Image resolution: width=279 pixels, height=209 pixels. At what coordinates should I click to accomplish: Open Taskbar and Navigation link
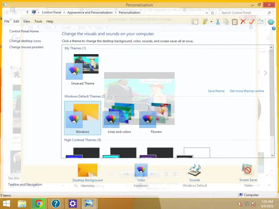pyautogui.click(x=25, y=185)
